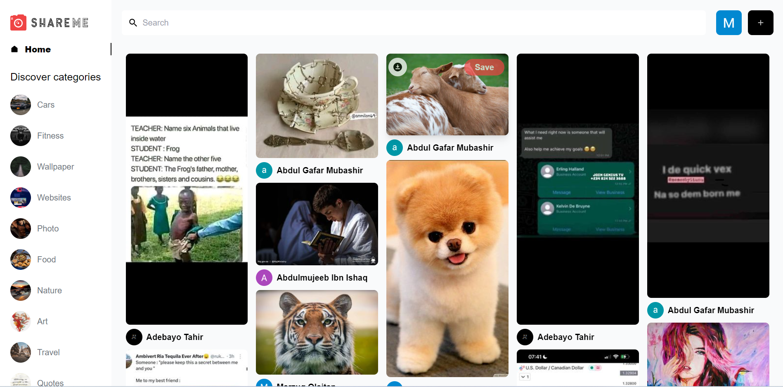Click the ShareMe camera logo
This screenshot has width=783, height=387.
[x=19, y=23]
